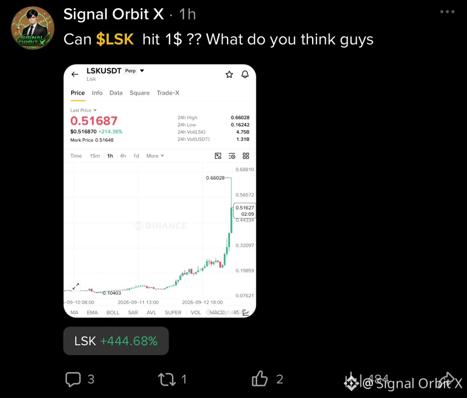Expand chart with fullscreen arrows icon

coord(76,286)
